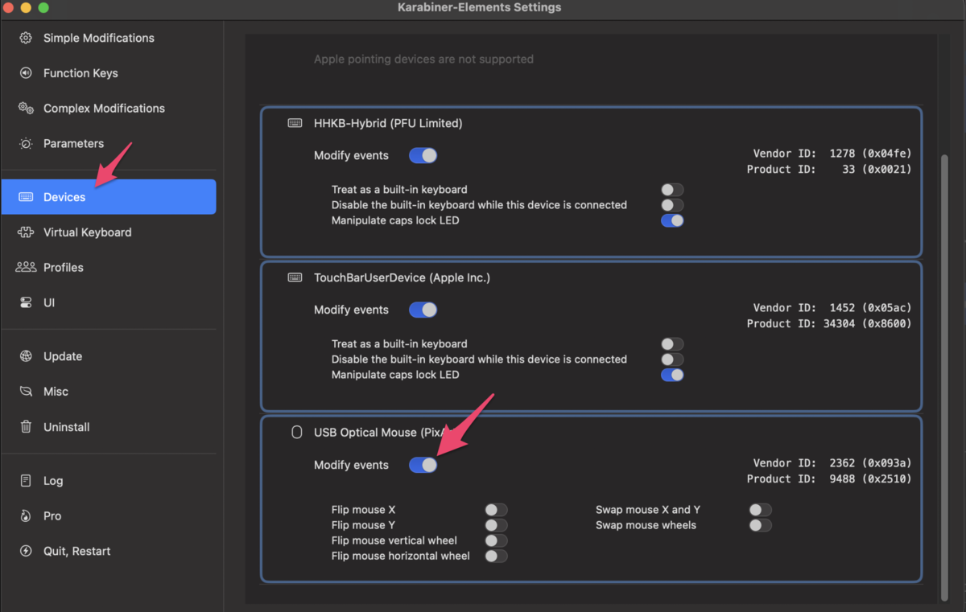Click TouchBar Vendor ID 1452 (0x05ac)
966x612 pixels.
pos(832,308)
